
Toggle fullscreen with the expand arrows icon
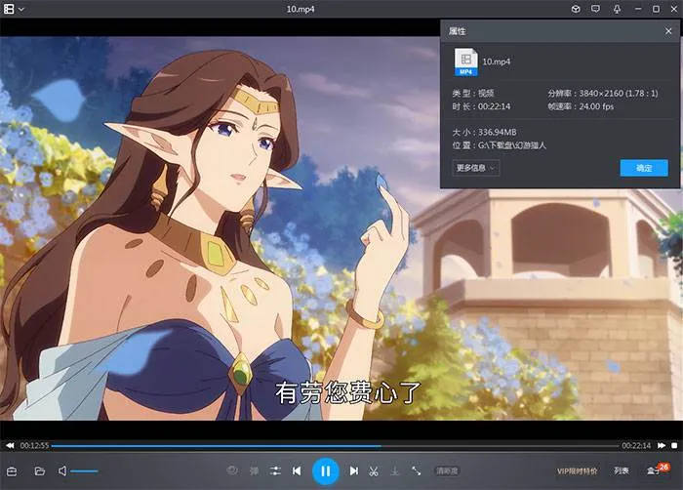coord(416,470)
